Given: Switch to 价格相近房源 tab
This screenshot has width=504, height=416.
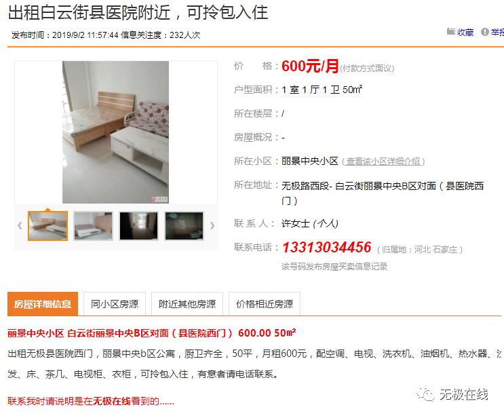Looking at the screenshot, I should tap(265, 304).
